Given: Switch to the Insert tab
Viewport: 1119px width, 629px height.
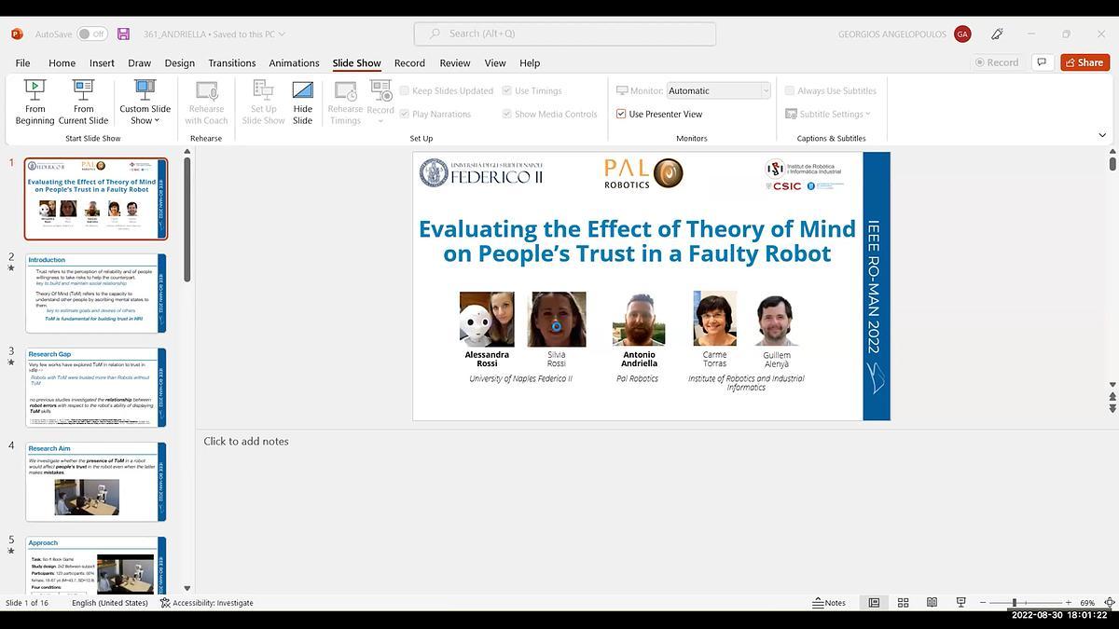Looking at the screenshot, I should tap(102, 62).
